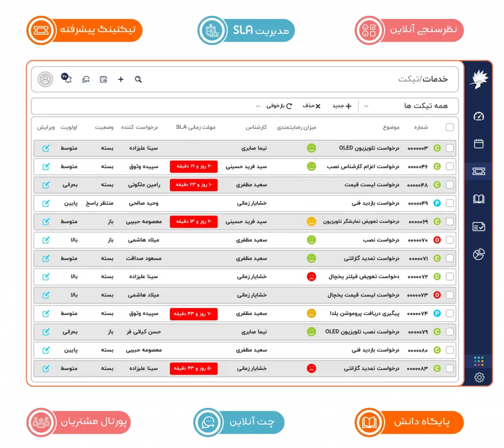Check the checkbox for ticket ۰۰۰۰۷۹
The height and width of the screenshot is (448, 504).
pos(449,332)
